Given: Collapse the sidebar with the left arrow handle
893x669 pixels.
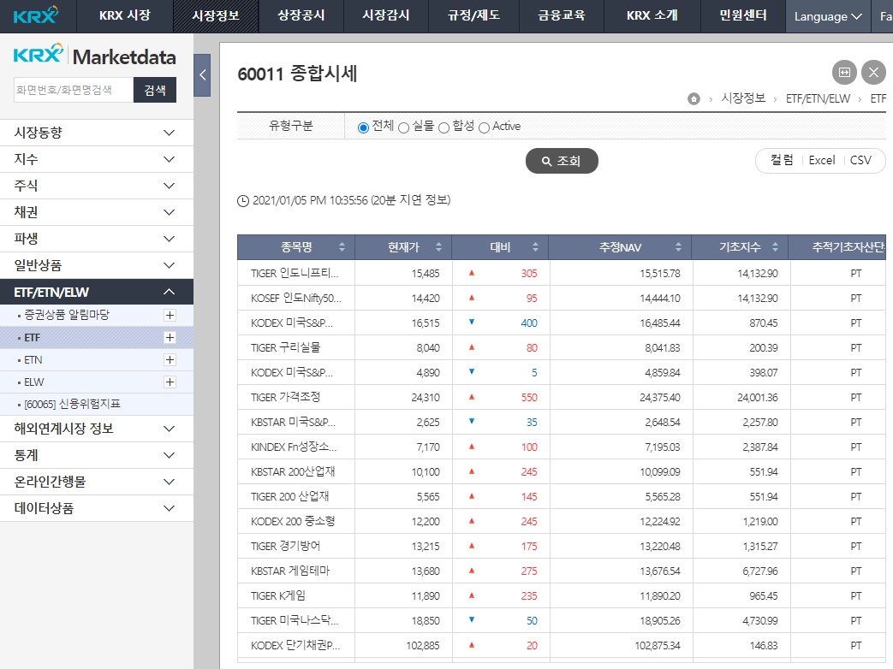Looking at the screenshot, I should [x=202, y=75].
